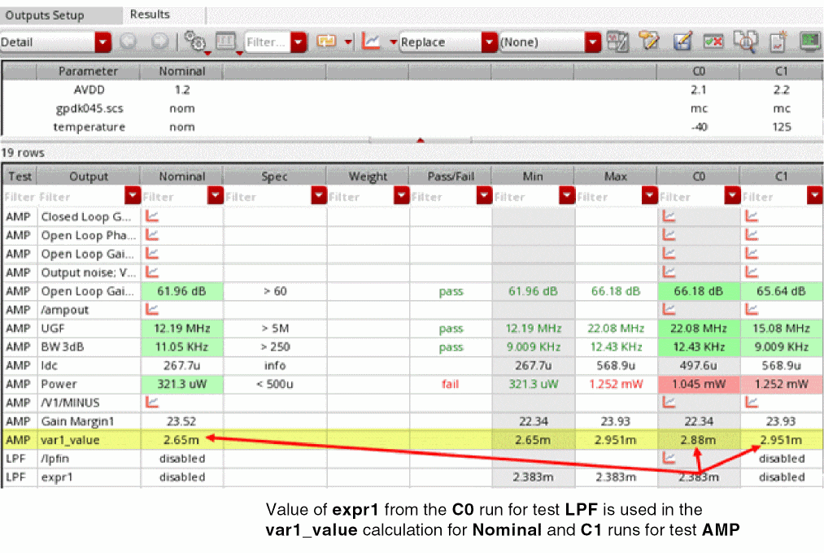Screen dimensions: 824x553
Task: Click the pencil annotate icon in toolbar
Action: coord(648,41)
